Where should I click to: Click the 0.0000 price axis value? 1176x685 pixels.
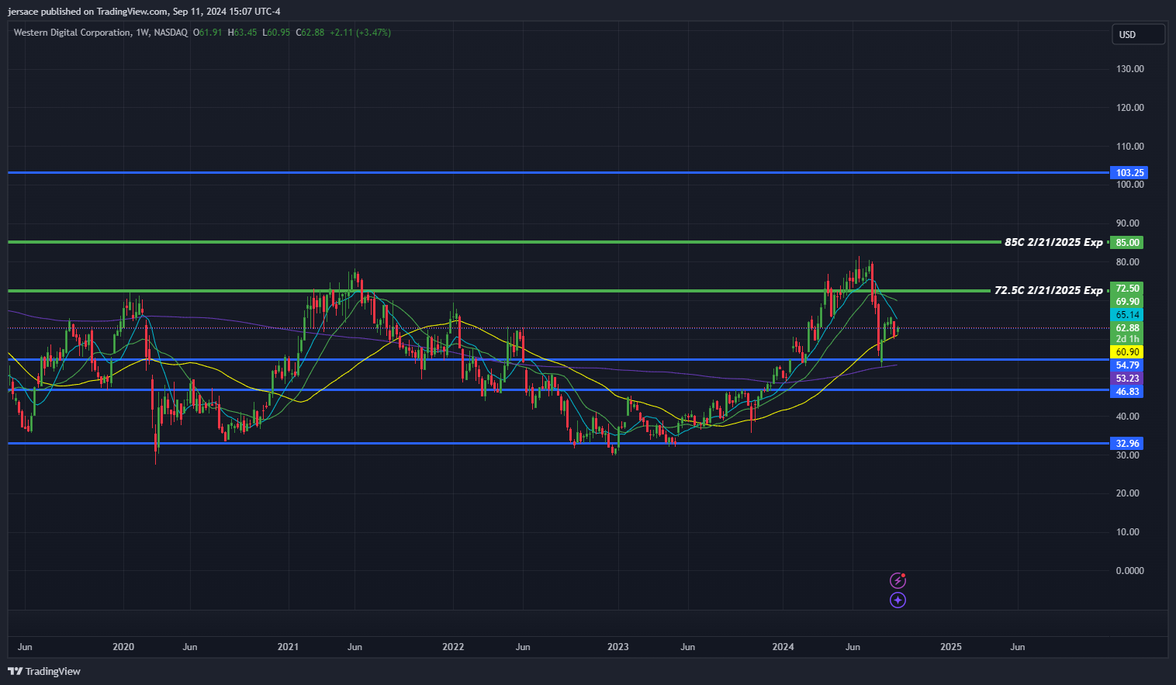tap(1130, 571)
